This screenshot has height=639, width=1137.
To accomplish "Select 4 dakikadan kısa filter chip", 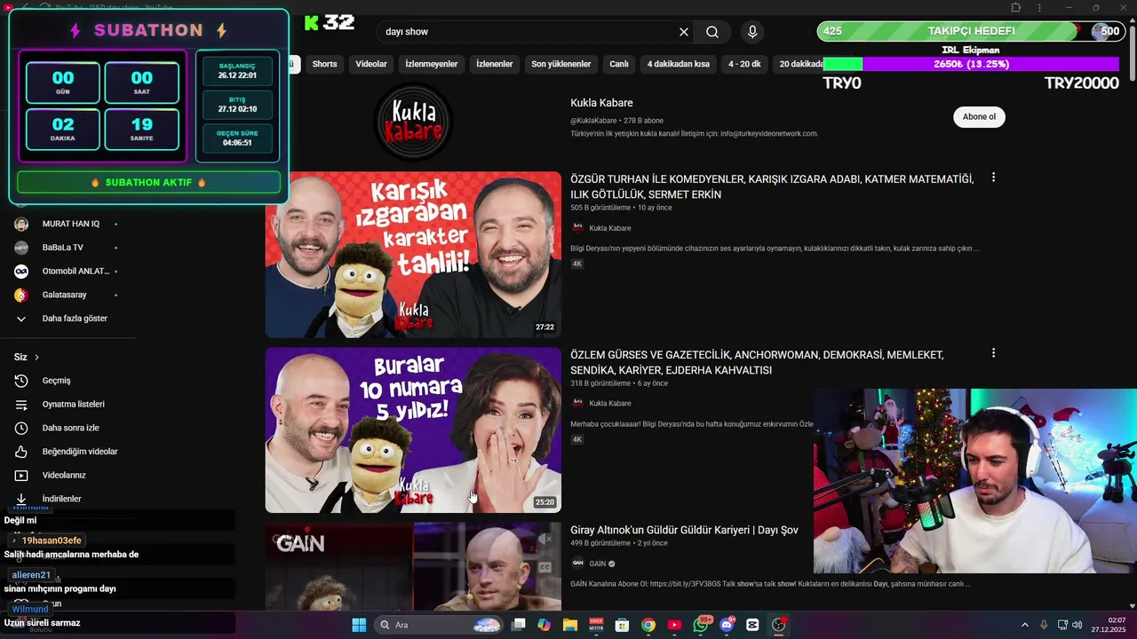I will click(679, 64).
